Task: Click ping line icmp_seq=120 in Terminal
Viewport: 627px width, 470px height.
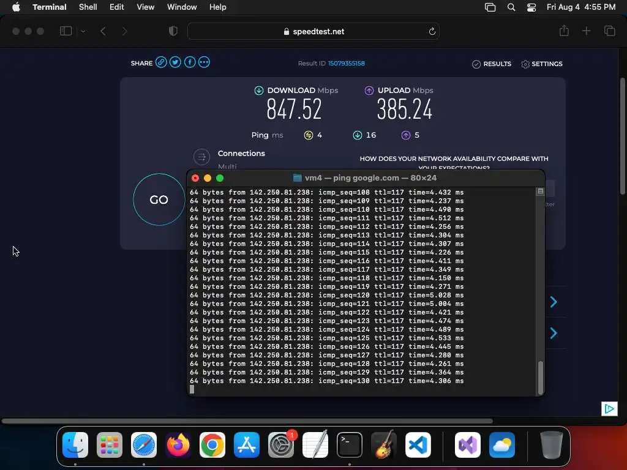Action: click(x=326, y=295)
